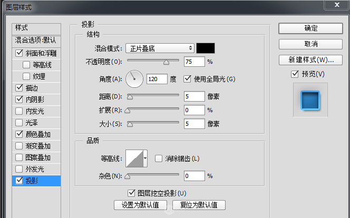The image size is (350, 218).
Task: Click the 距离 value field
Action: [194, 96]
